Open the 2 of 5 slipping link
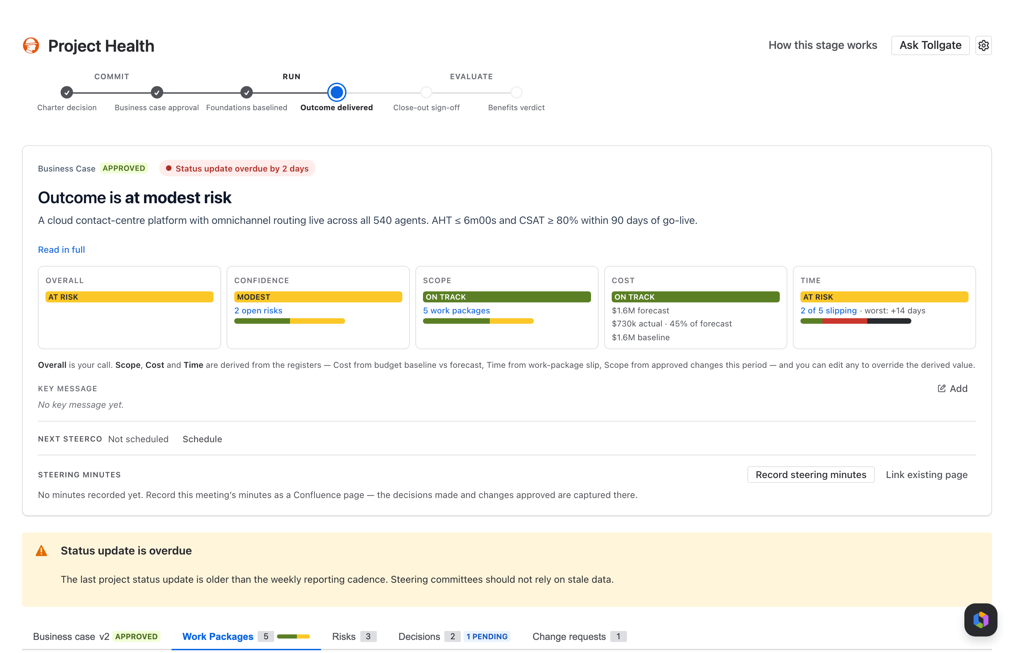The width and height of the screenshot is (1014, 653). (828, 311)
